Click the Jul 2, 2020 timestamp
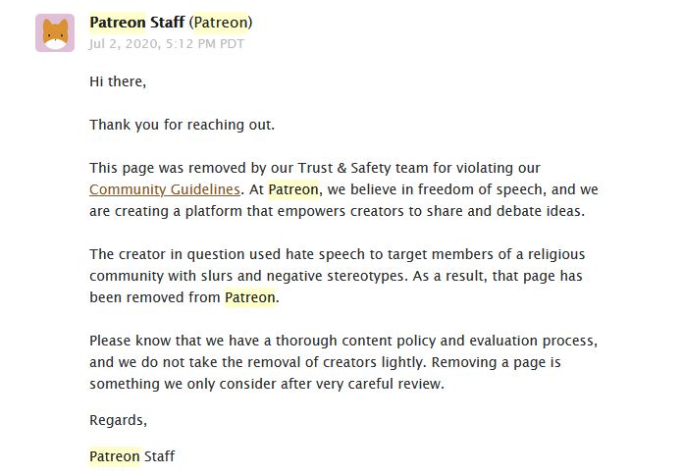The width and height of the screenshot is (683, 476). pyautogui.click(x=167, y=44)
